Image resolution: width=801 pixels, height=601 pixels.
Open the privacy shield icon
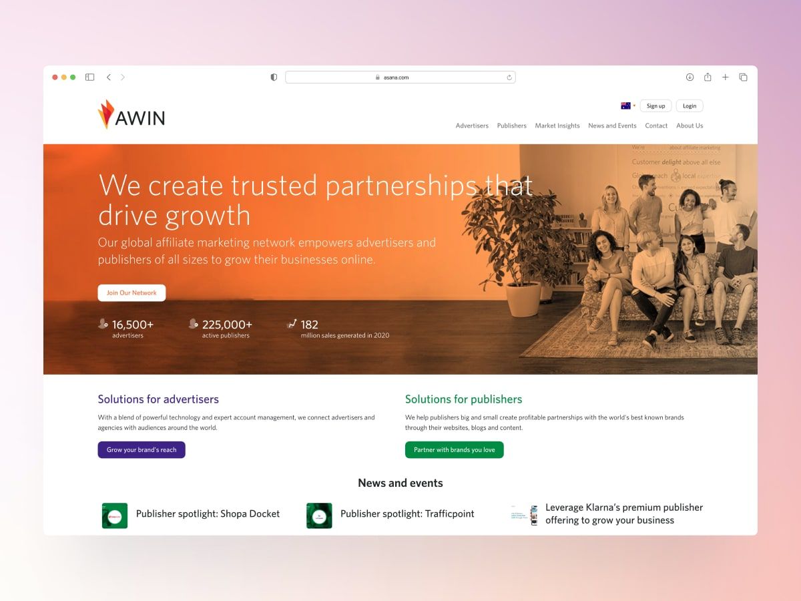[274, 77]
